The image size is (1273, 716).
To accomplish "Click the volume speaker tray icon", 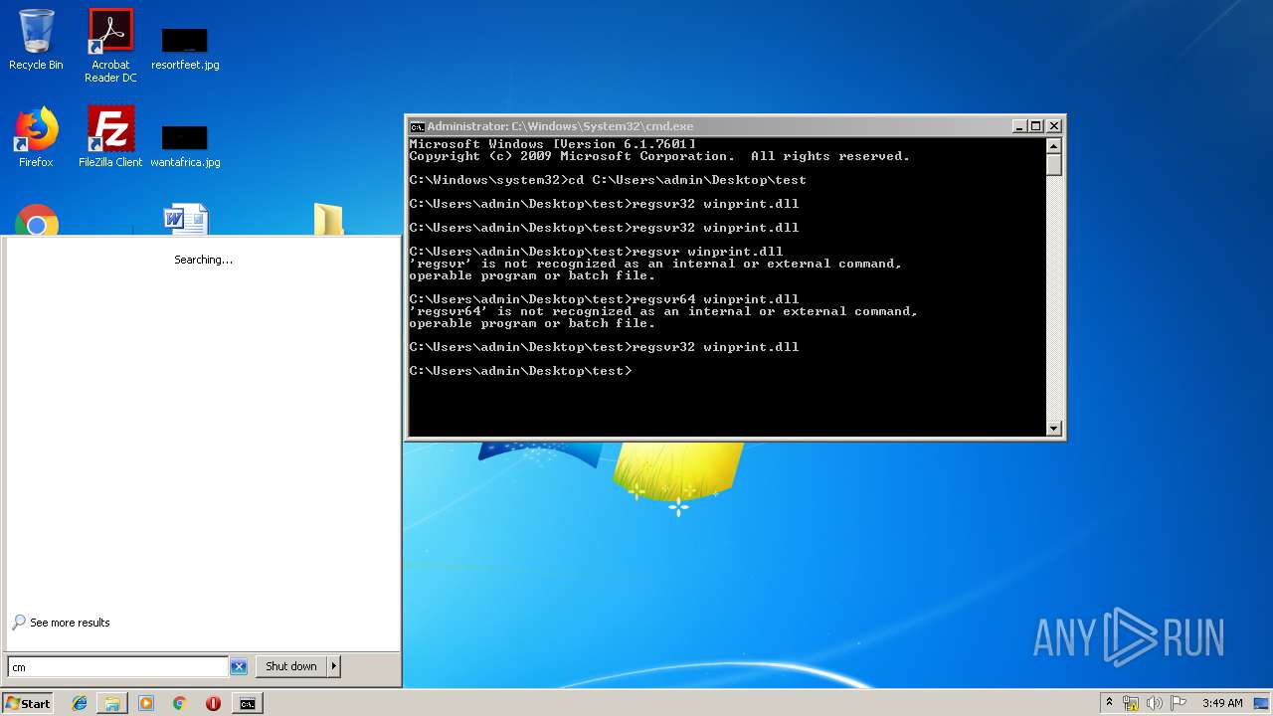I will point(1155,703).
